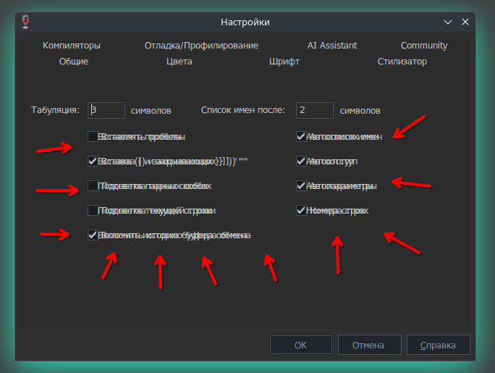Uncheck the Номера строк checkbox

[300, 210]
